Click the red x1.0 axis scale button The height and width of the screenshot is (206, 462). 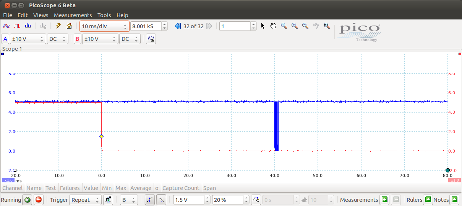coord(454,180)
